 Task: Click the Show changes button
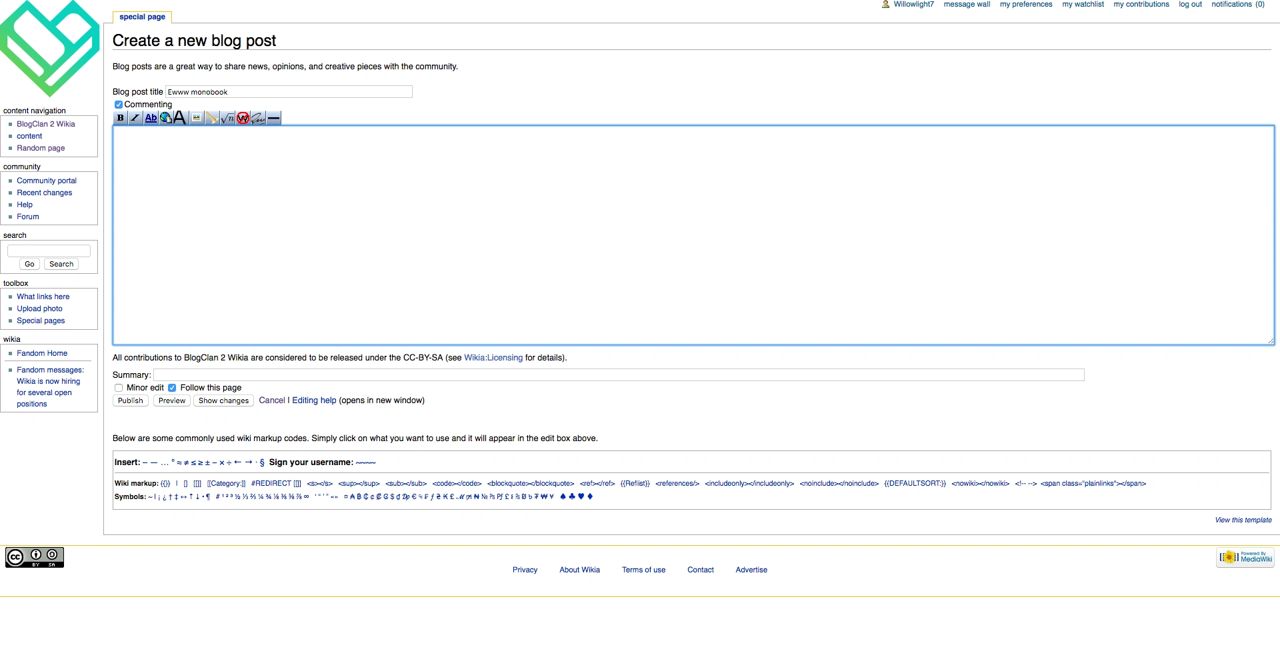coord(223,400)
